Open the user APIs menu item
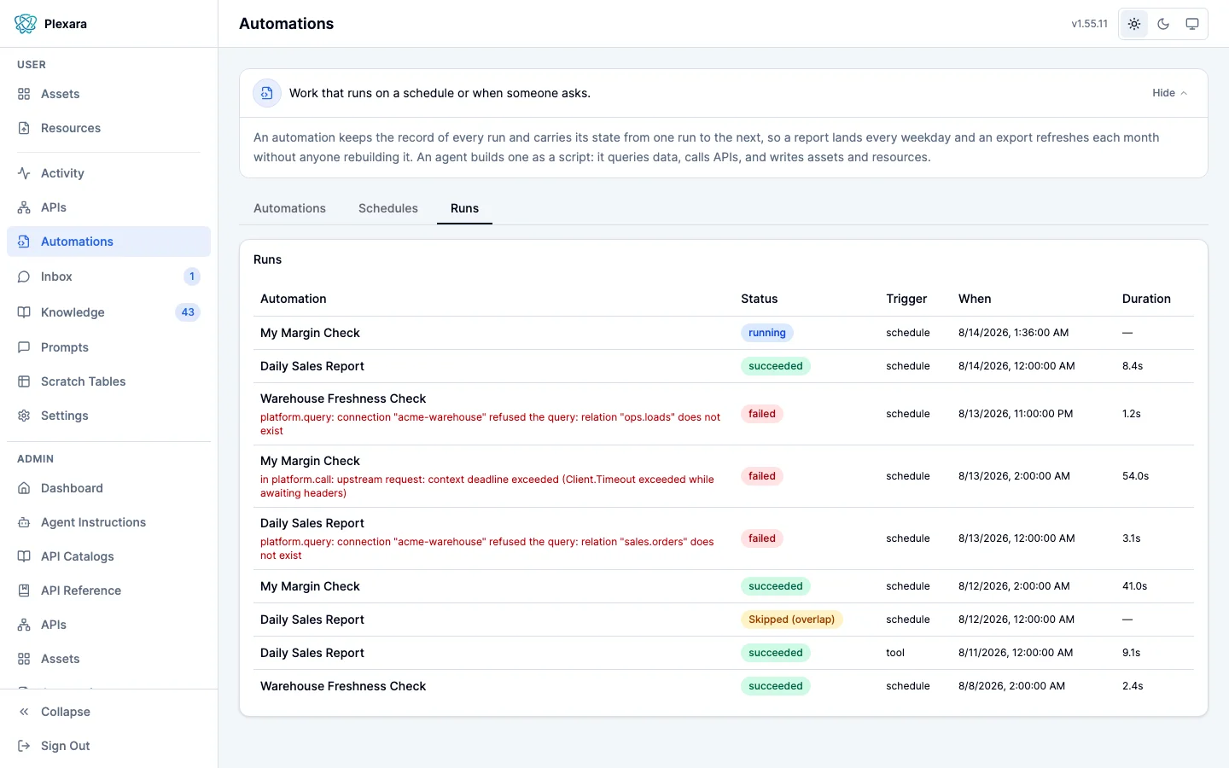Screen dimensions: 1229x768 [x=108, y=207]
